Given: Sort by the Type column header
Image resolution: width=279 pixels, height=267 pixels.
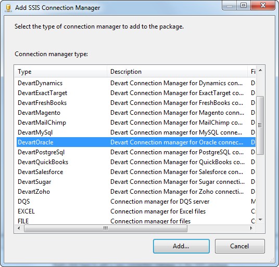Looking at the screenshot, I should [x=61, y=72].
